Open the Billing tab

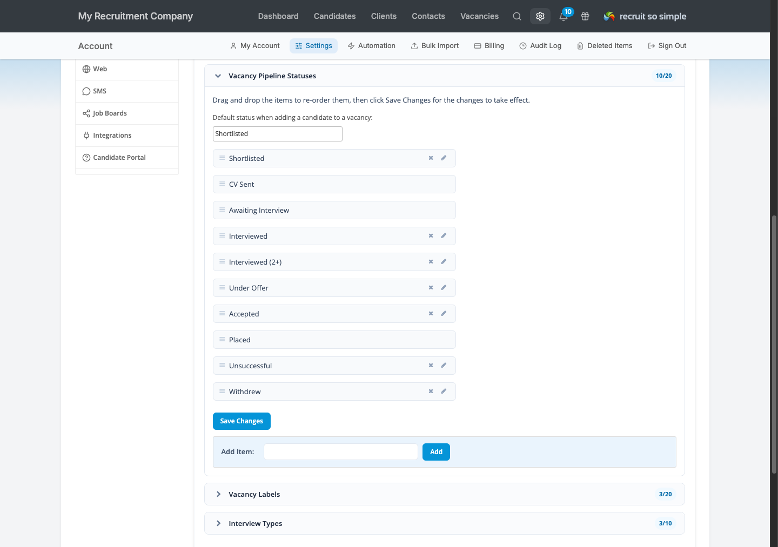coord(489,46)
